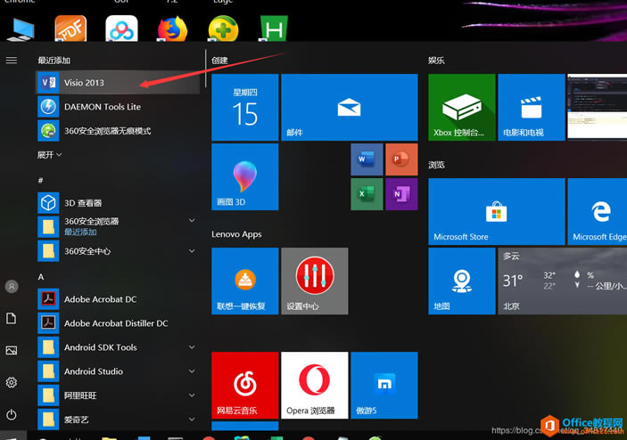
Task: Open the yellow-green plus desktop shortcut
Action: point(223,28)
